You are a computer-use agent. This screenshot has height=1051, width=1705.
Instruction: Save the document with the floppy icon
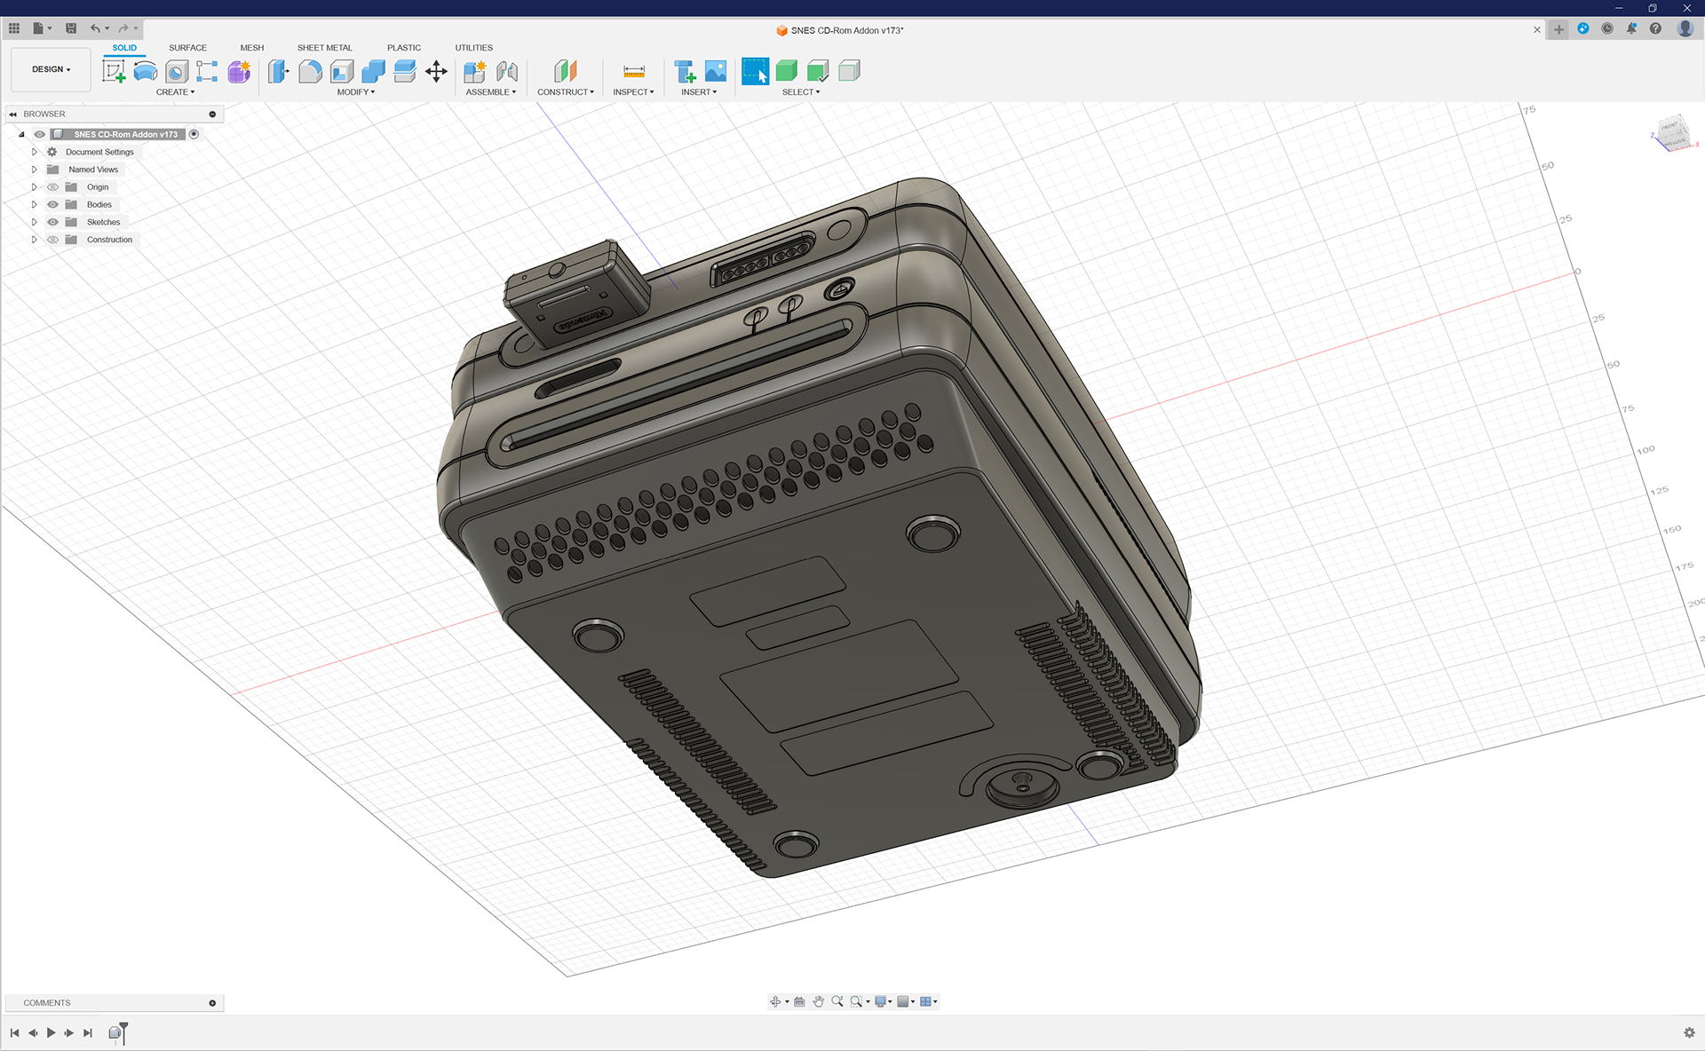[x=71, y=28]
